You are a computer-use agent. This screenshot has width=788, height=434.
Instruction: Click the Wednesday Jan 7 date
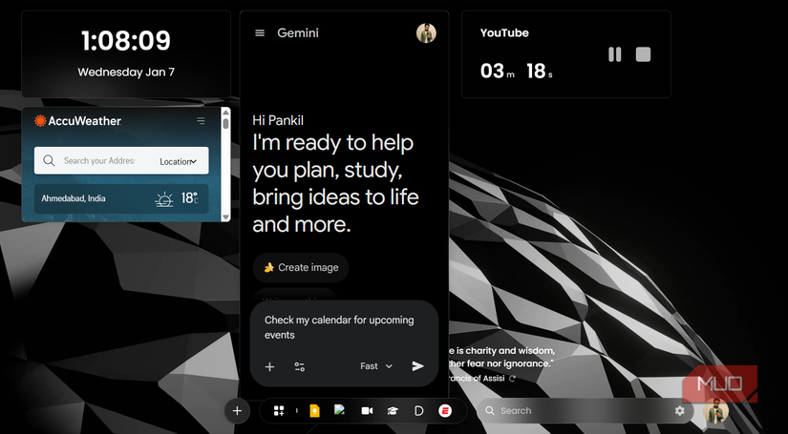(126, 72)
